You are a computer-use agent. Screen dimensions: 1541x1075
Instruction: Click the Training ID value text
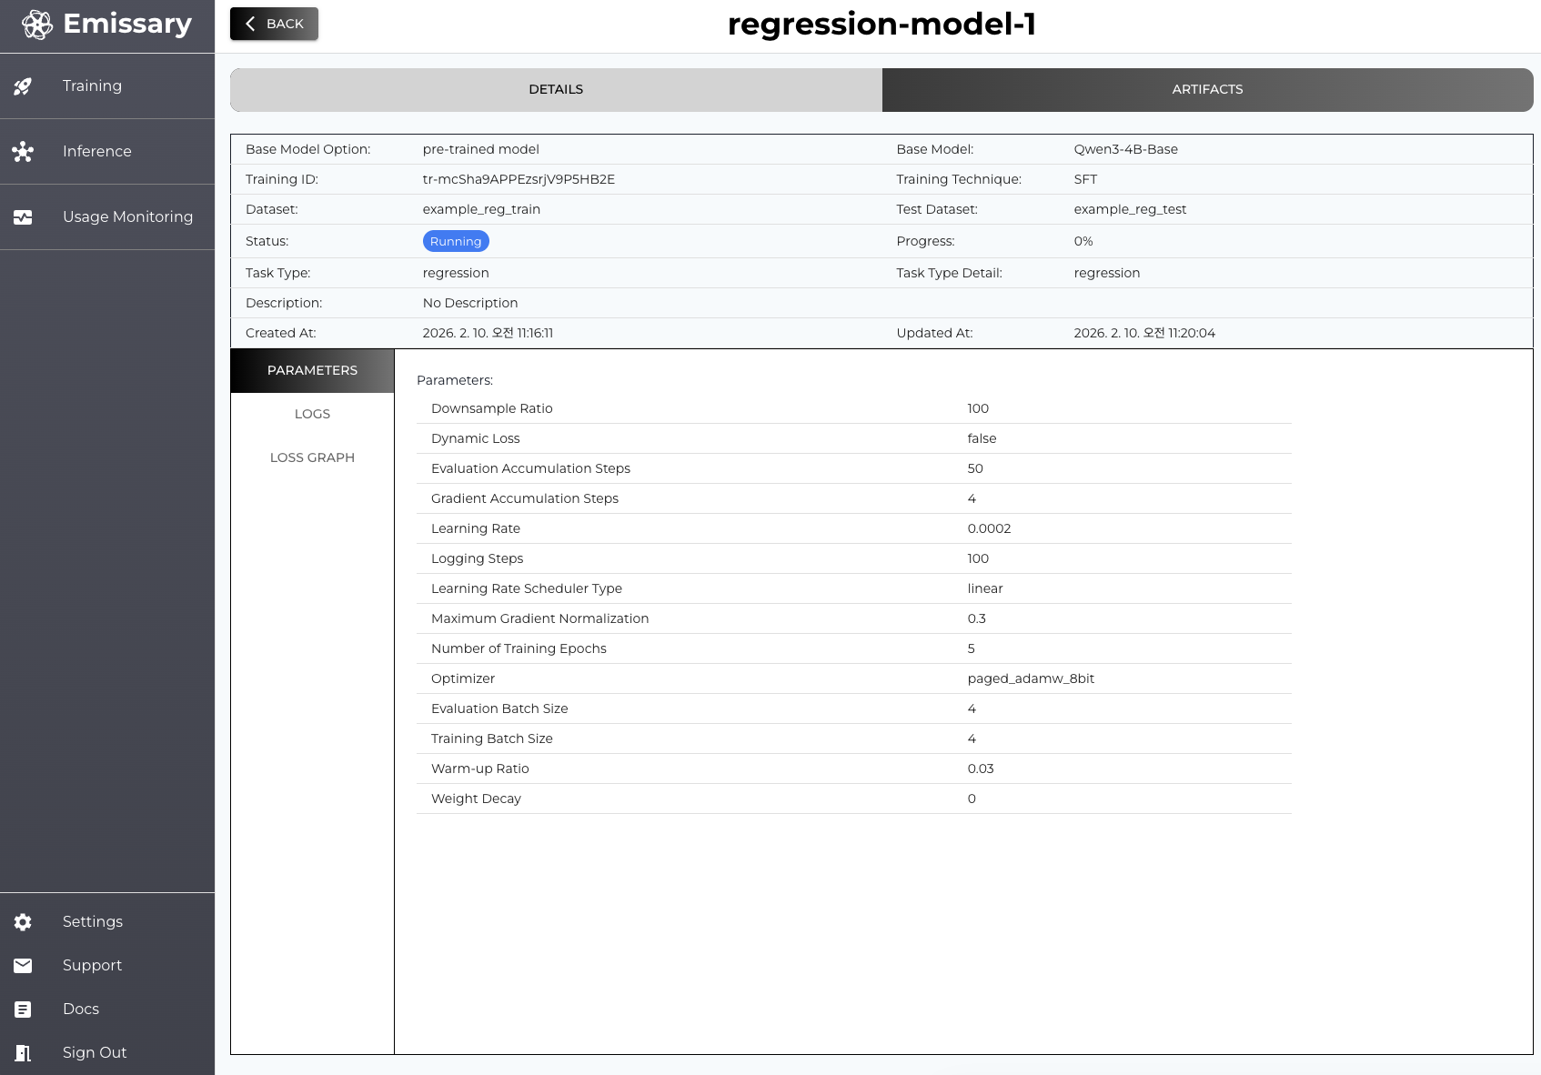click(x=519, y=179)
